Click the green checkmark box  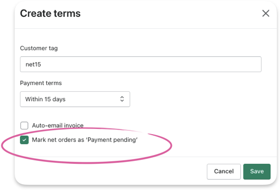click(x=24, y=140)
